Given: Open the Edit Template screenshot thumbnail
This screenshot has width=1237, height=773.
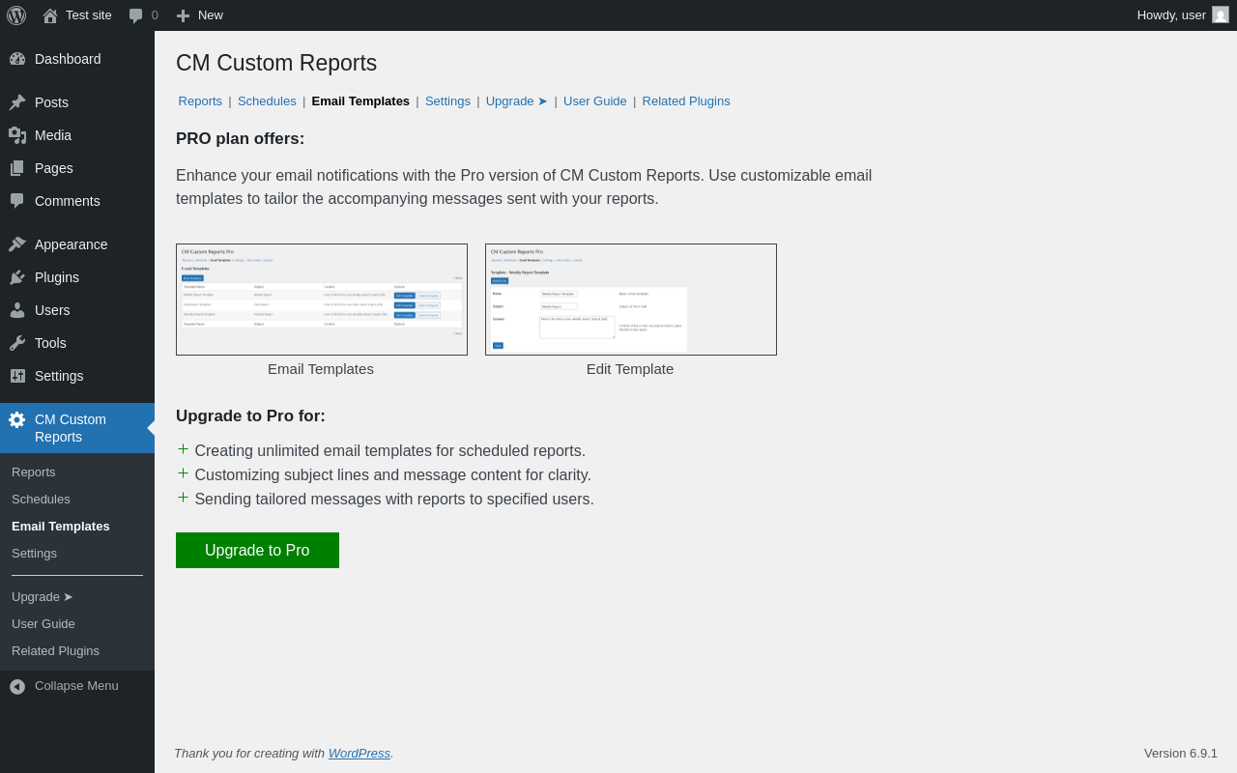Looking at the screenshot, I should [631, 300].
